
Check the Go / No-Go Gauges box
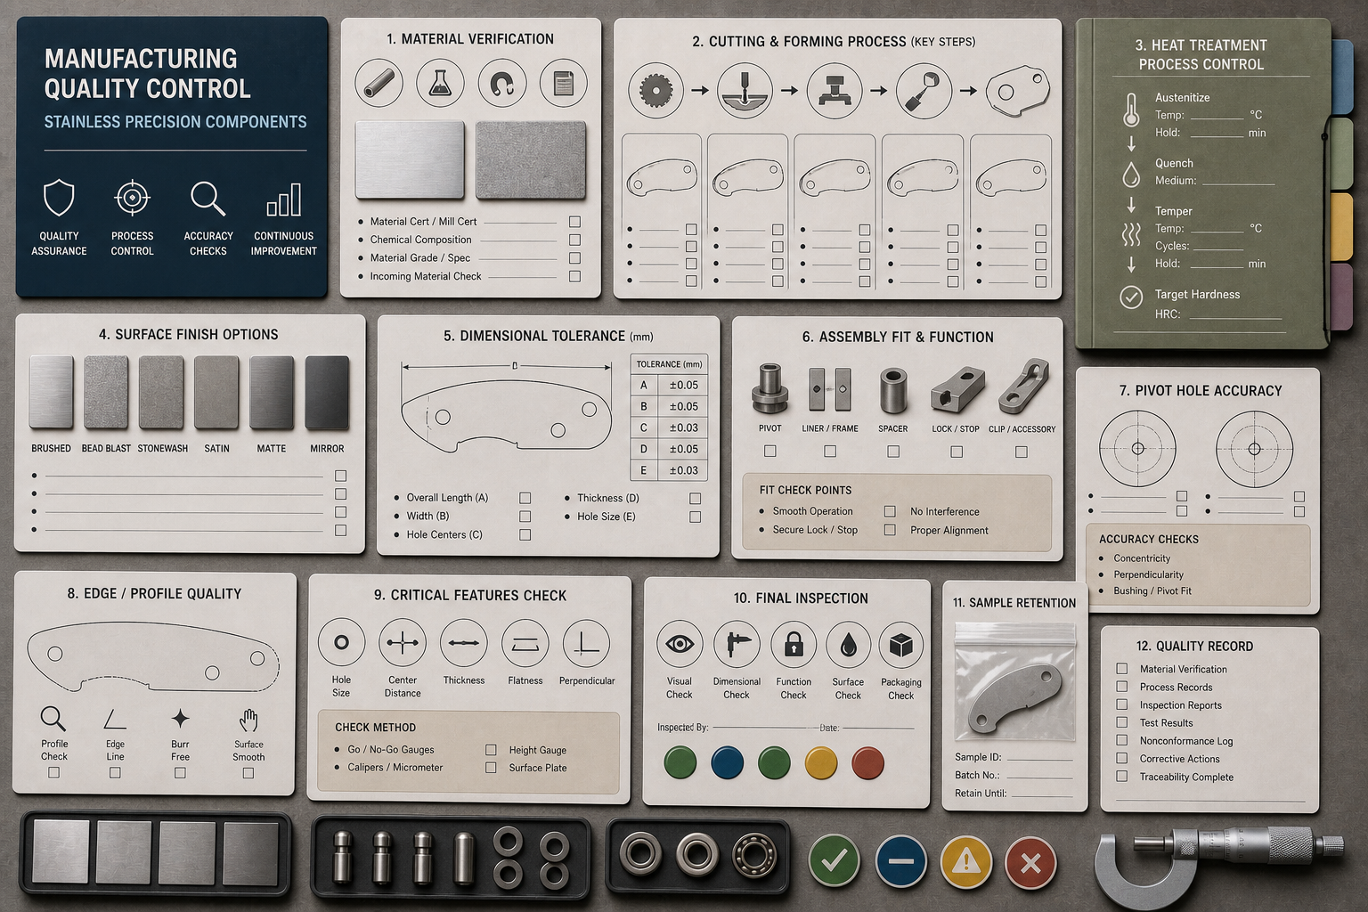(x=491, y=750)
